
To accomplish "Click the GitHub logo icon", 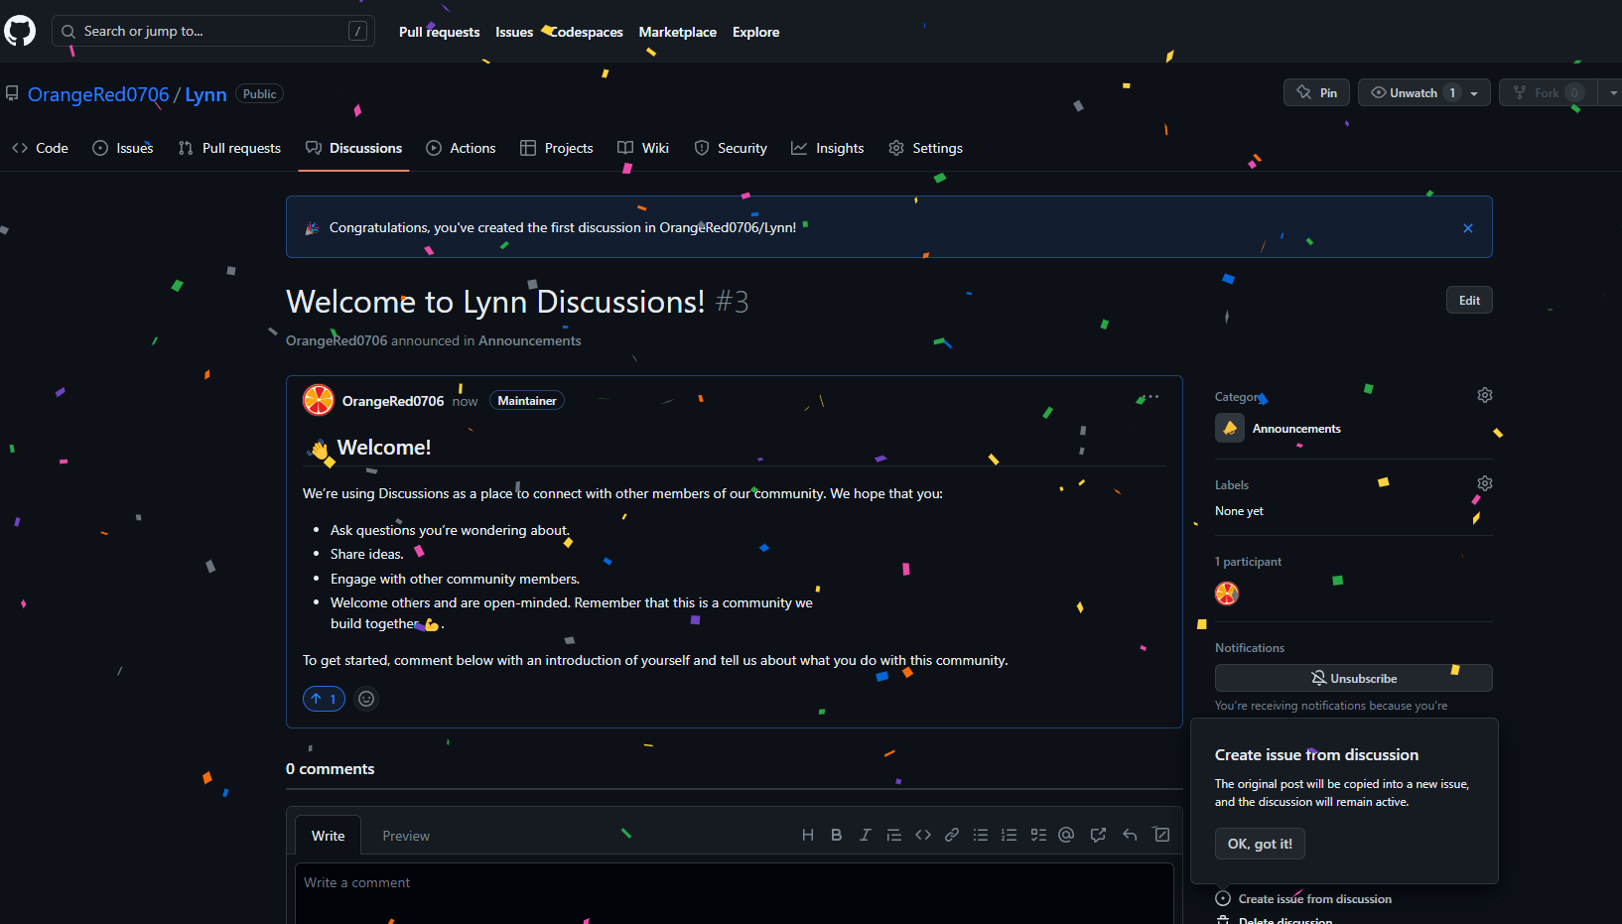I will [x=20, y=31].
